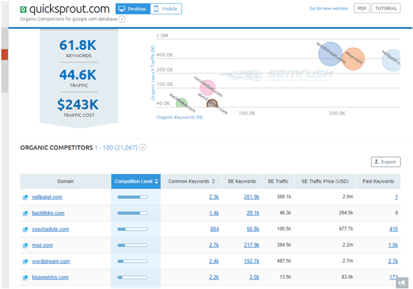Sort by Common Keywords column
413x289 pixels.
click(x=192, y=181)
